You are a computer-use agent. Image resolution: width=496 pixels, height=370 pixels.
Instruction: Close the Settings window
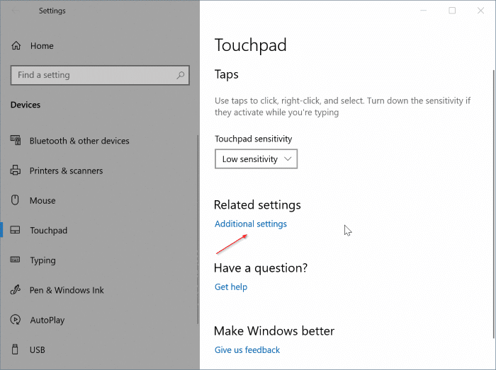tap(480, 11)
